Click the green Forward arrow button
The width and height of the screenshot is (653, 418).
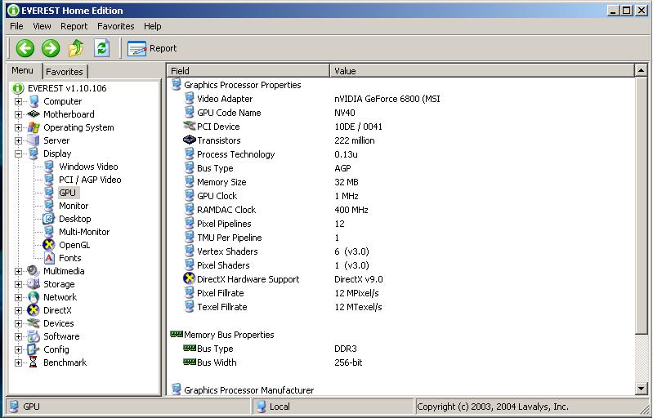pos(51,48)
